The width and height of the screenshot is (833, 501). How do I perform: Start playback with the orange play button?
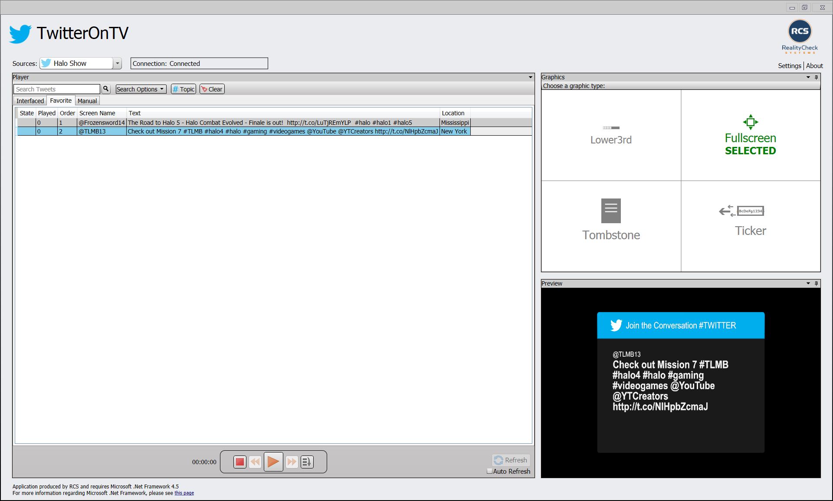(x=273, y=462)
